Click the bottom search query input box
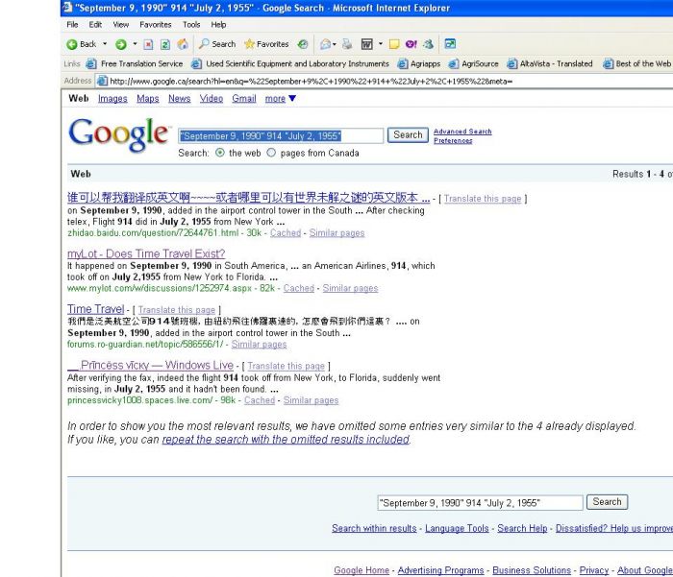This screenshot has height=577, width=673. pyautogui.click(x=481, y=502)
